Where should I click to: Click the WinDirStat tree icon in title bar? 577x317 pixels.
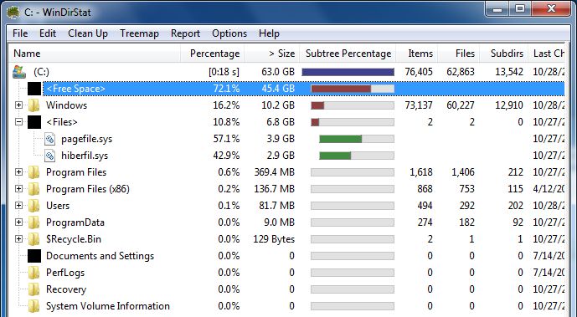[13, 12]
